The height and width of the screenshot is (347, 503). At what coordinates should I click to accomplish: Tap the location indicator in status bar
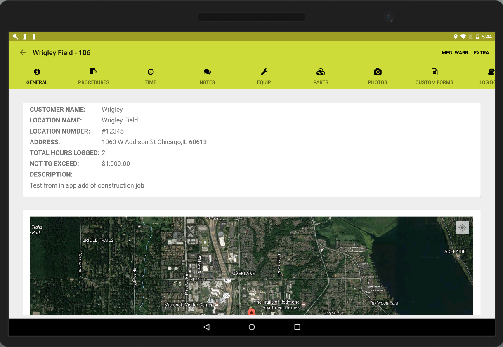pyautogui.click(x=456, y=37)
